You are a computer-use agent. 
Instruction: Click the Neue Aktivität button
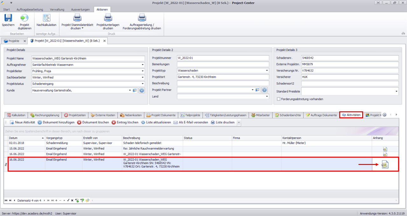pyautogui.click(x=22, y=122)
